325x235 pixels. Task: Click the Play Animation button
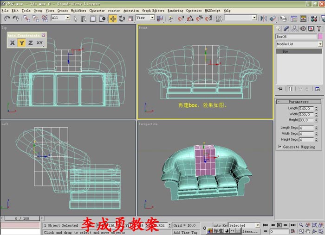(x=279, y=225)
